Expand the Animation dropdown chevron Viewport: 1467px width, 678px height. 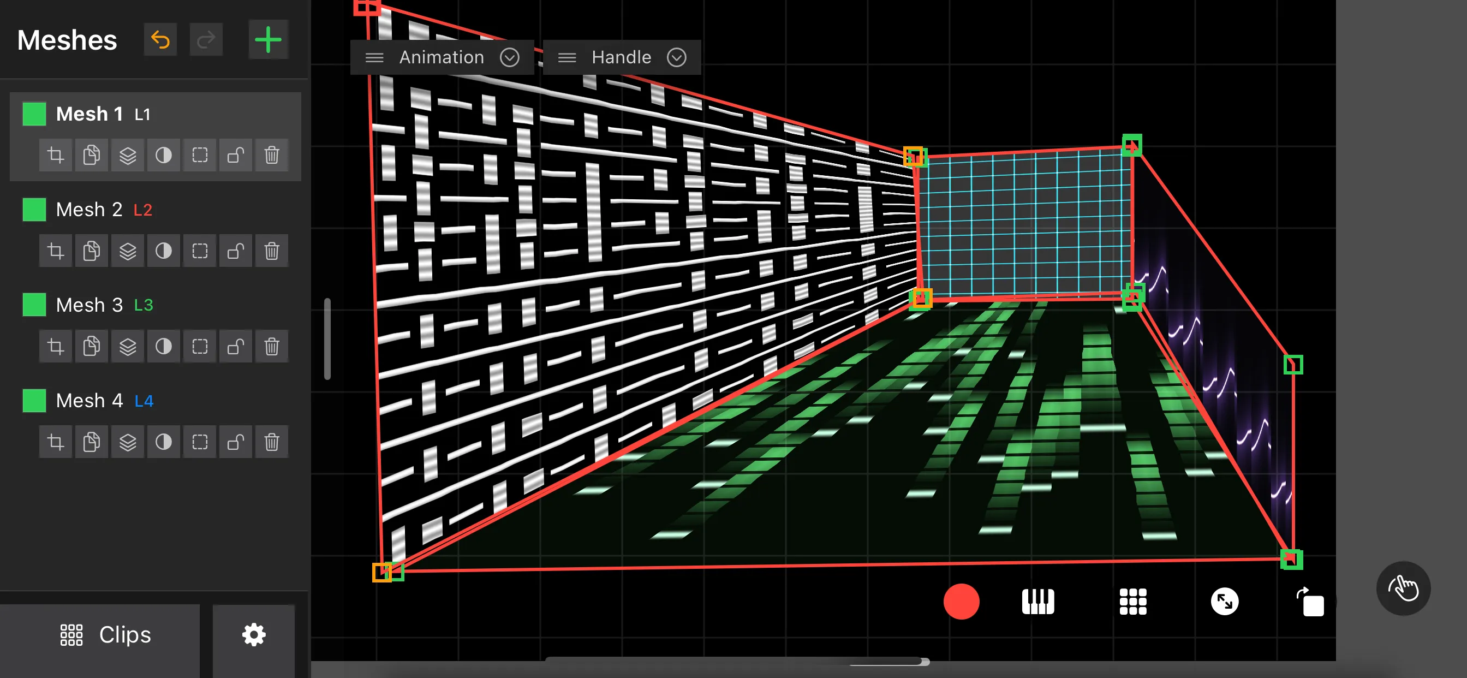[x=510, y=57]
